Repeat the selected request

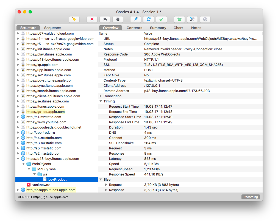pos(149,19)
